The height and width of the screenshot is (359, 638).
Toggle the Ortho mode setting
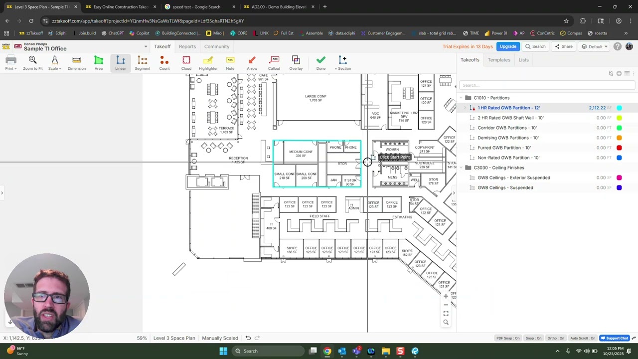coord(556,338)
